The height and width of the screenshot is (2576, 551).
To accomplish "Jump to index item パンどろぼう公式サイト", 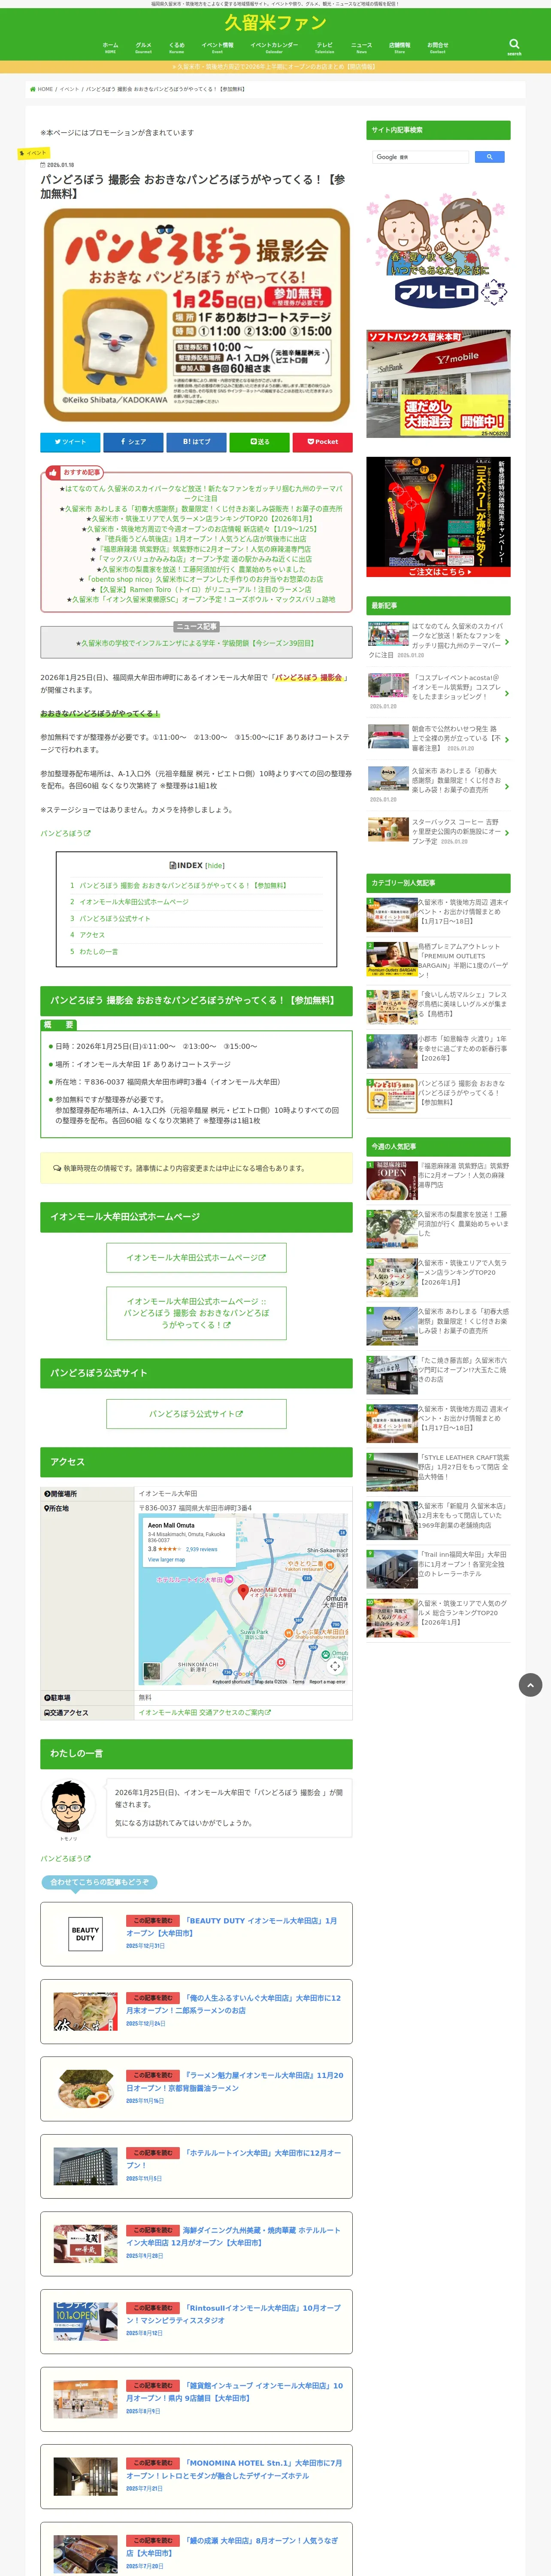I will tap(115, 918).
